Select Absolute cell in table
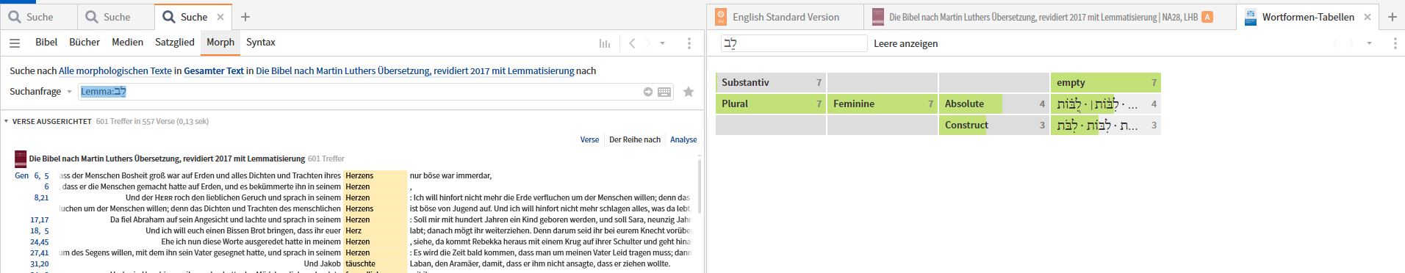 pos(994,103)
